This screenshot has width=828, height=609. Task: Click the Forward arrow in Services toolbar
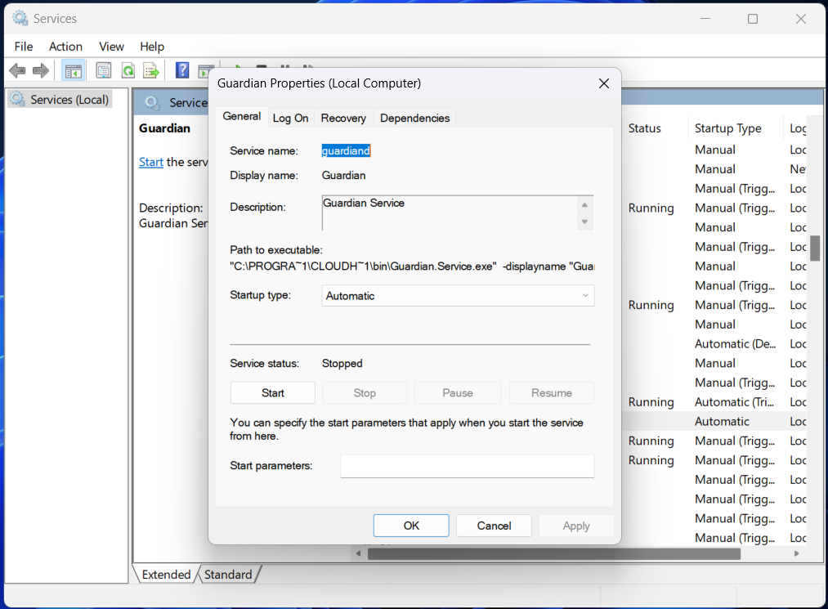coord(41,70)
